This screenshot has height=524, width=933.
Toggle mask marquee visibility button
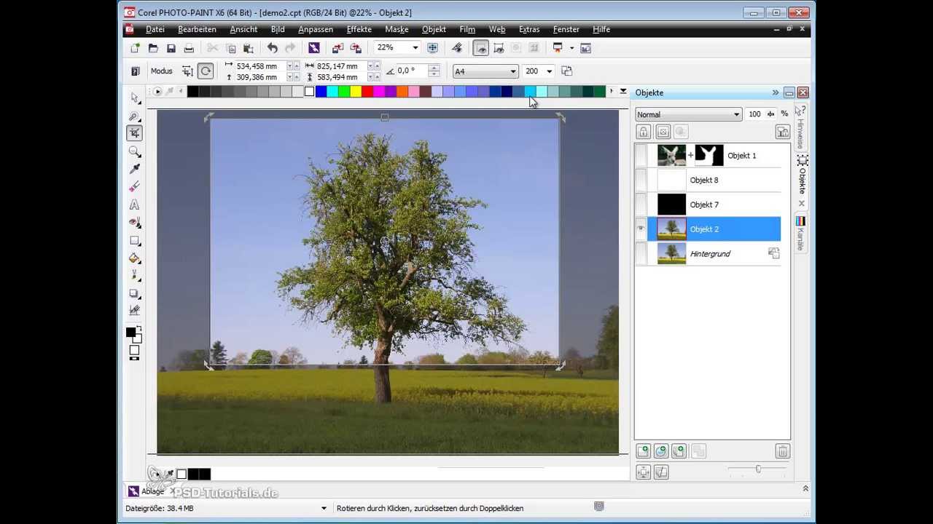click(481, 48)
